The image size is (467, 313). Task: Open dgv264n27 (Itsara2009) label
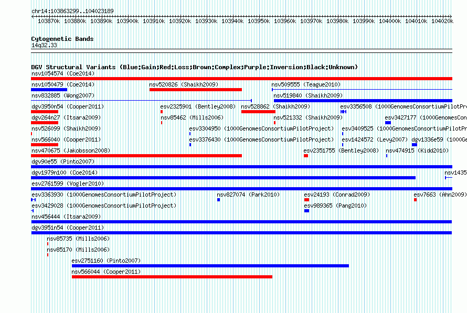[x=66, y=117]
